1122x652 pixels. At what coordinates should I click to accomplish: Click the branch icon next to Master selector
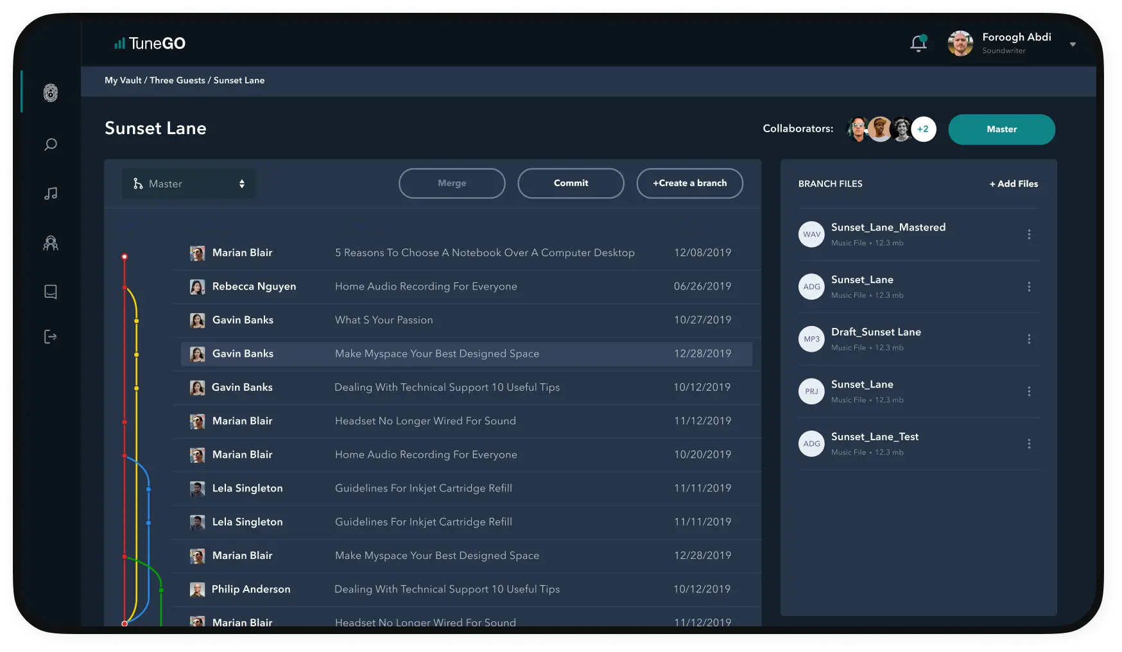(139, 184)
